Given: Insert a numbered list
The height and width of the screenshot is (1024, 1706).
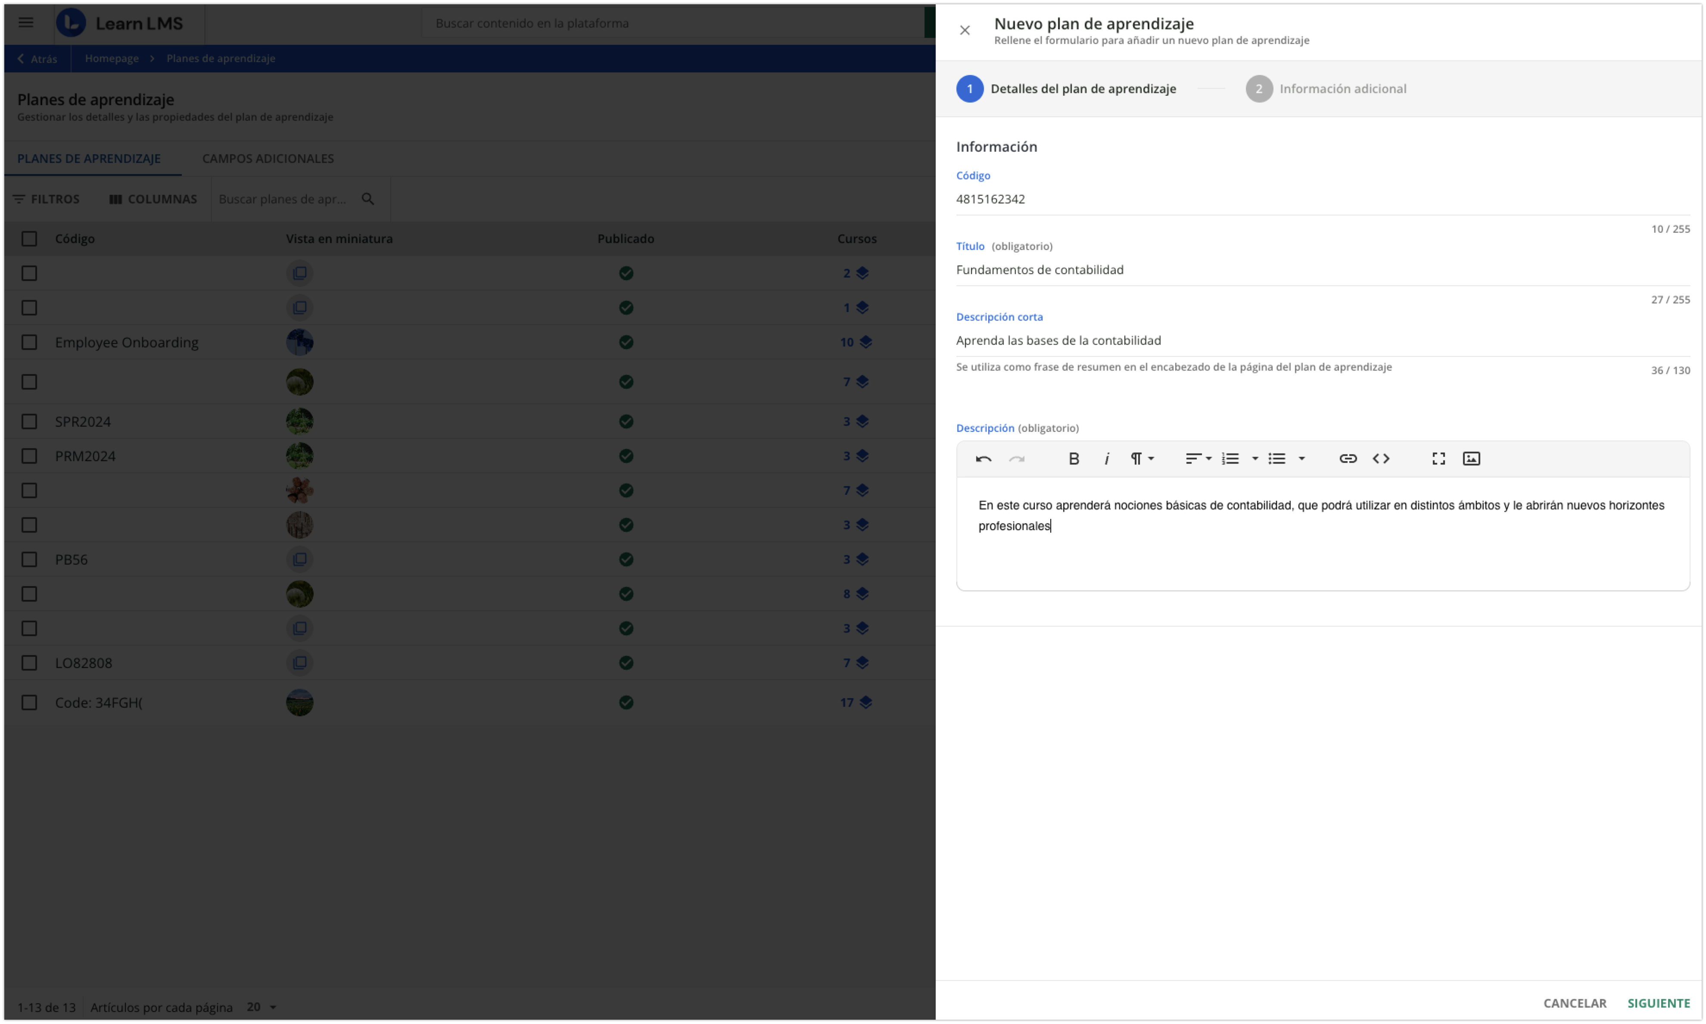Looking at the screenshot, I should tap(1230, 459).
